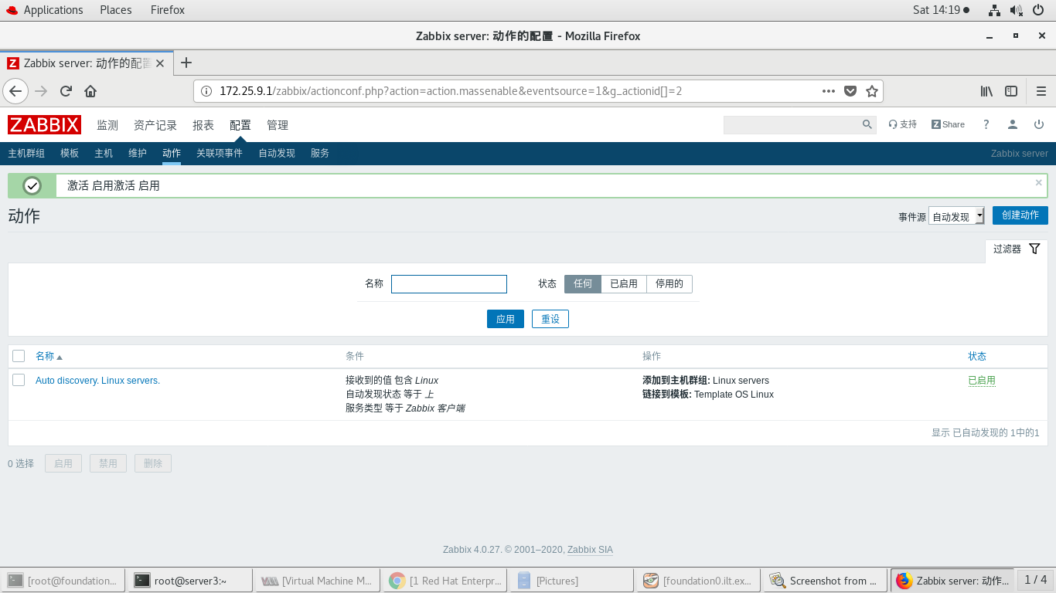Viewport: 1056px width, 593px height.
Task: Click the 支持 headset support icon
Action: pos(902,124)
